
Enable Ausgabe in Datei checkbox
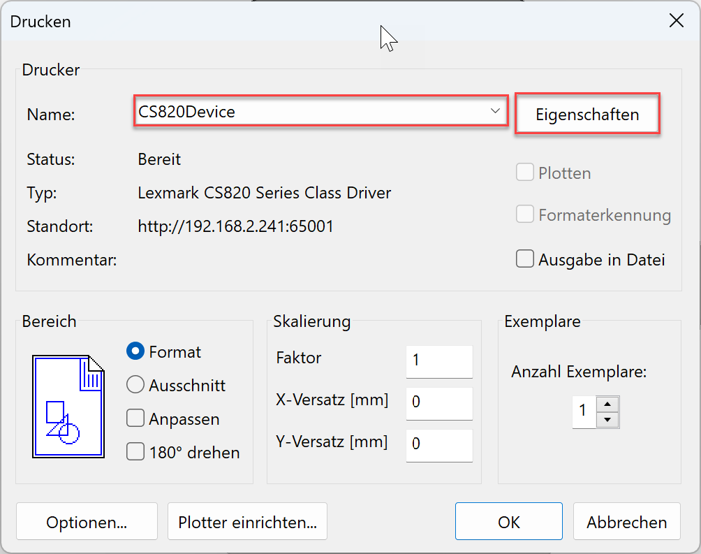point(525,260)
